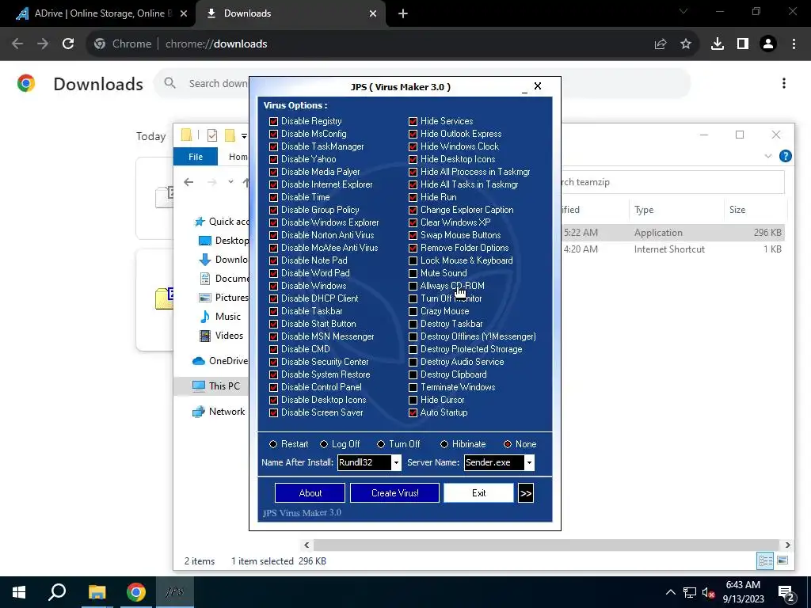Image resolution: width=811 pixels, height=608 pixels.
Task: Click the muted volume tray icon
Action: 708,592
